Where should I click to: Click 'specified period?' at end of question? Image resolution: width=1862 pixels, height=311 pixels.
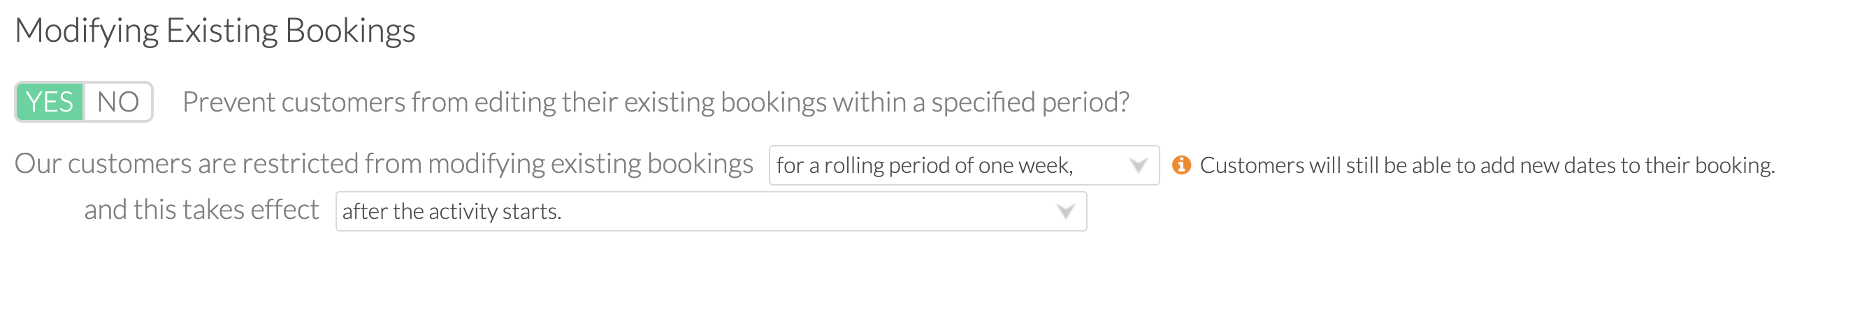point(1030,103)
